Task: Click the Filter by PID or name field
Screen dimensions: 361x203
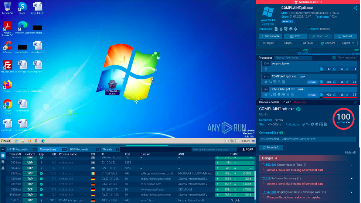Action: (x=293, y=58)
